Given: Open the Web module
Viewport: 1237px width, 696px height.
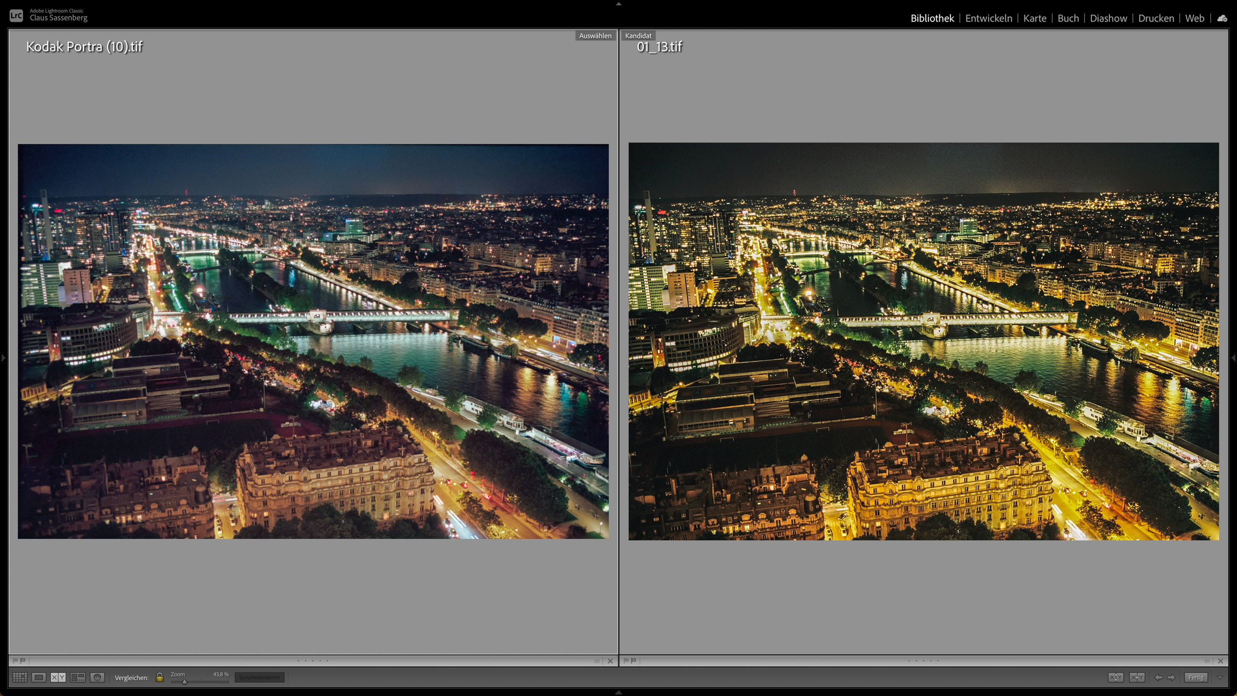Looking at the screenshot, I should [1194, 18].
